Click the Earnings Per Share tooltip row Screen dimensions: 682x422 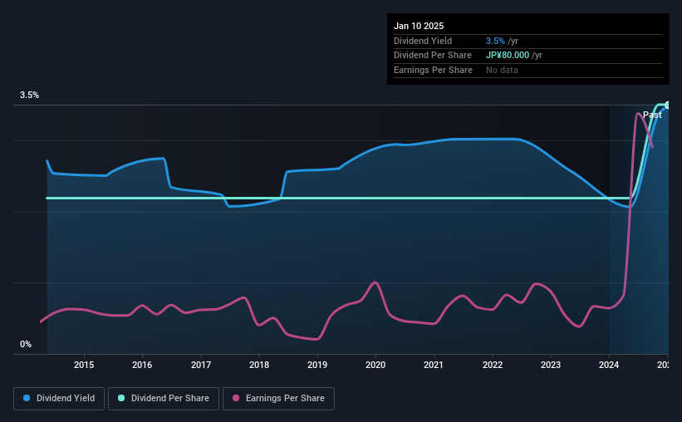tap(528, 70)
